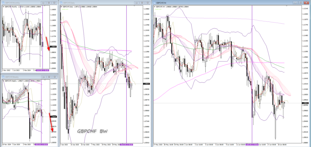Expand the GBPCHF,H4 symbol arrow in chart corner
Screen dimensions: 311x147
(x=155, y=7)
